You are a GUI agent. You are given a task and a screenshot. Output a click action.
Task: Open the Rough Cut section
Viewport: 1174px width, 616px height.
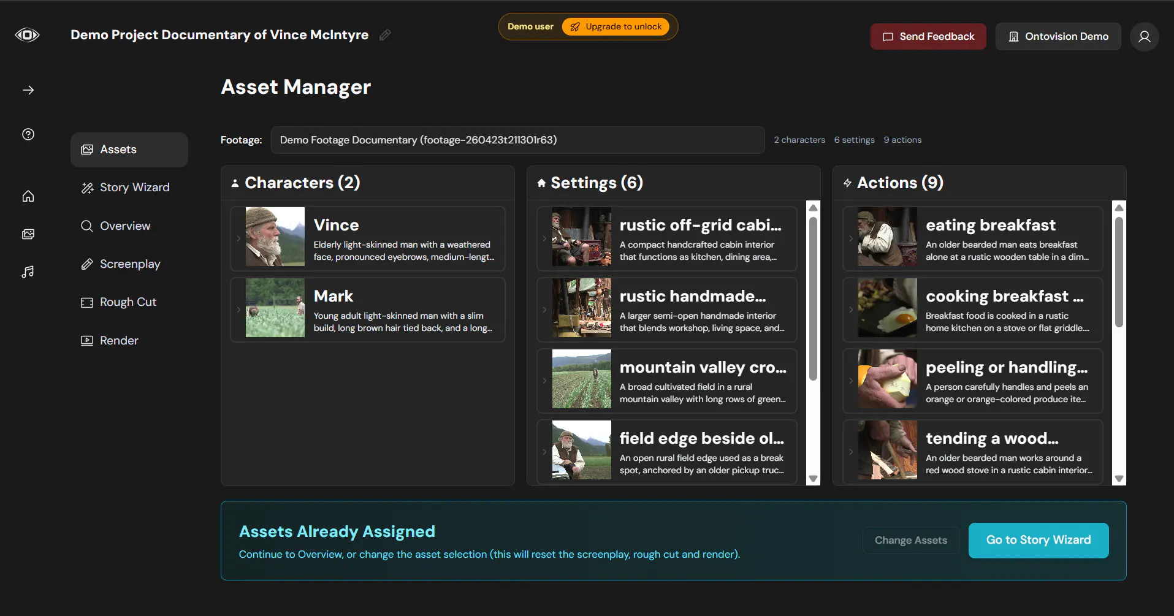(x=129, y=302)
